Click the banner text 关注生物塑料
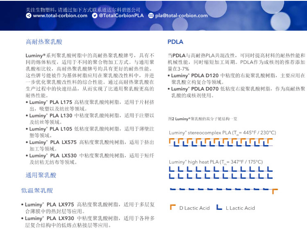Screen dimensions: 307x229 click(x=41, y=10)
